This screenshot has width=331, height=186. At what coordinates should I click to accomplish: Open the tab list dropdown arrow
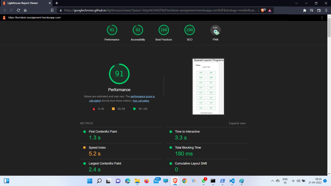pos(296,3)
